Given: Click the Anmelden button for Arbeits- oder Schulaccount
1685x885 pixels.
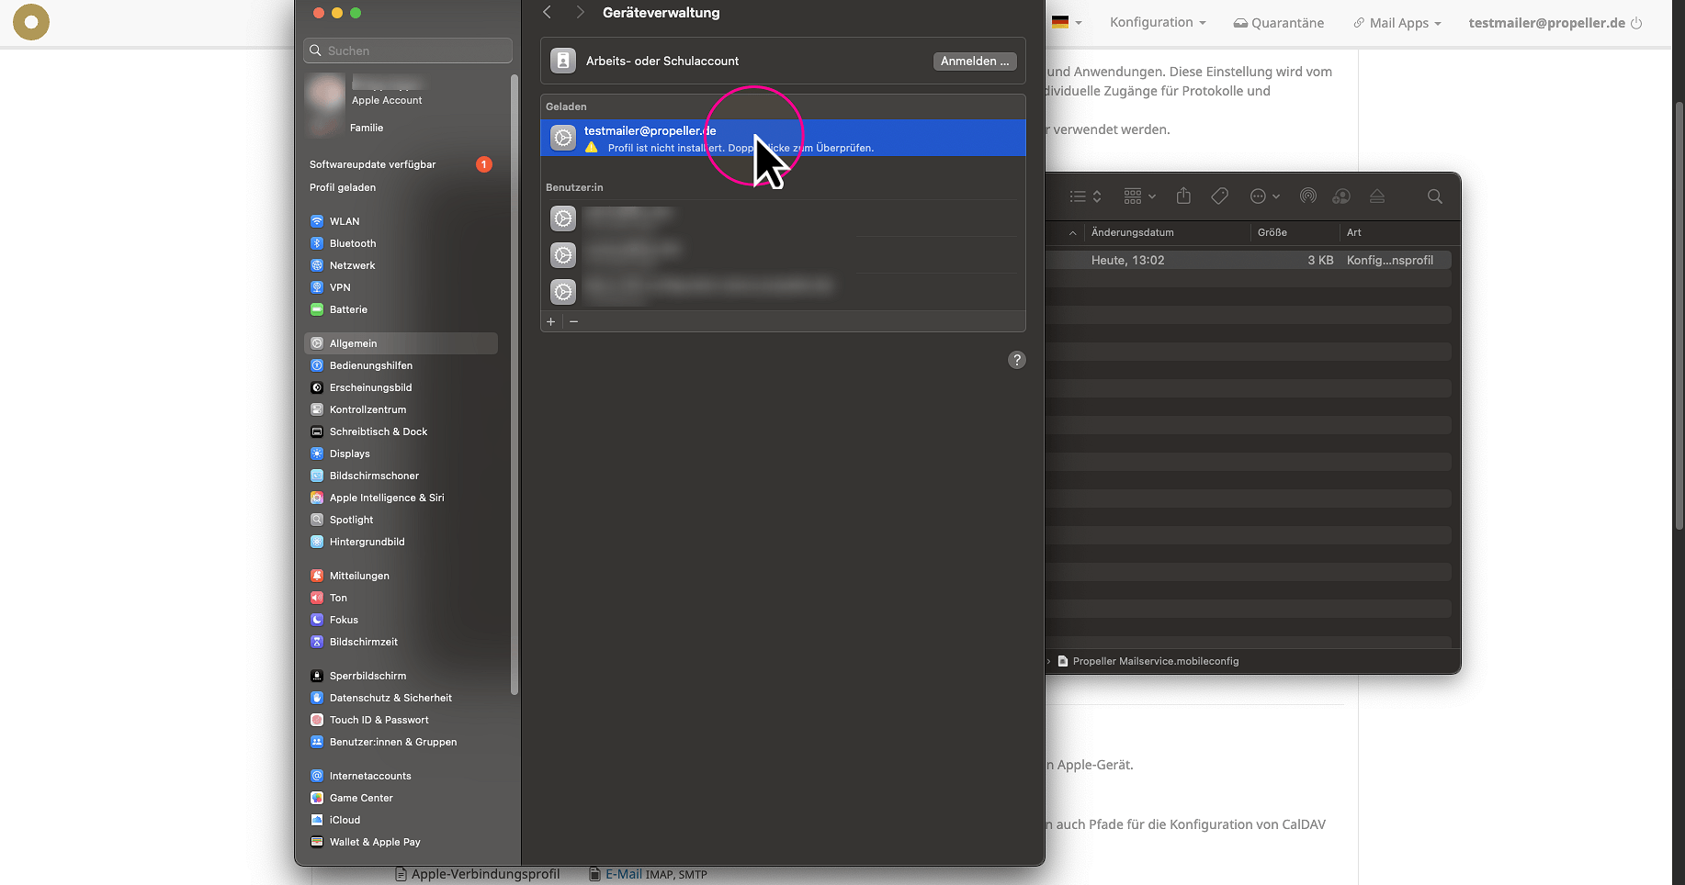Looking at the screenshot, I should (x=974, y=61).
